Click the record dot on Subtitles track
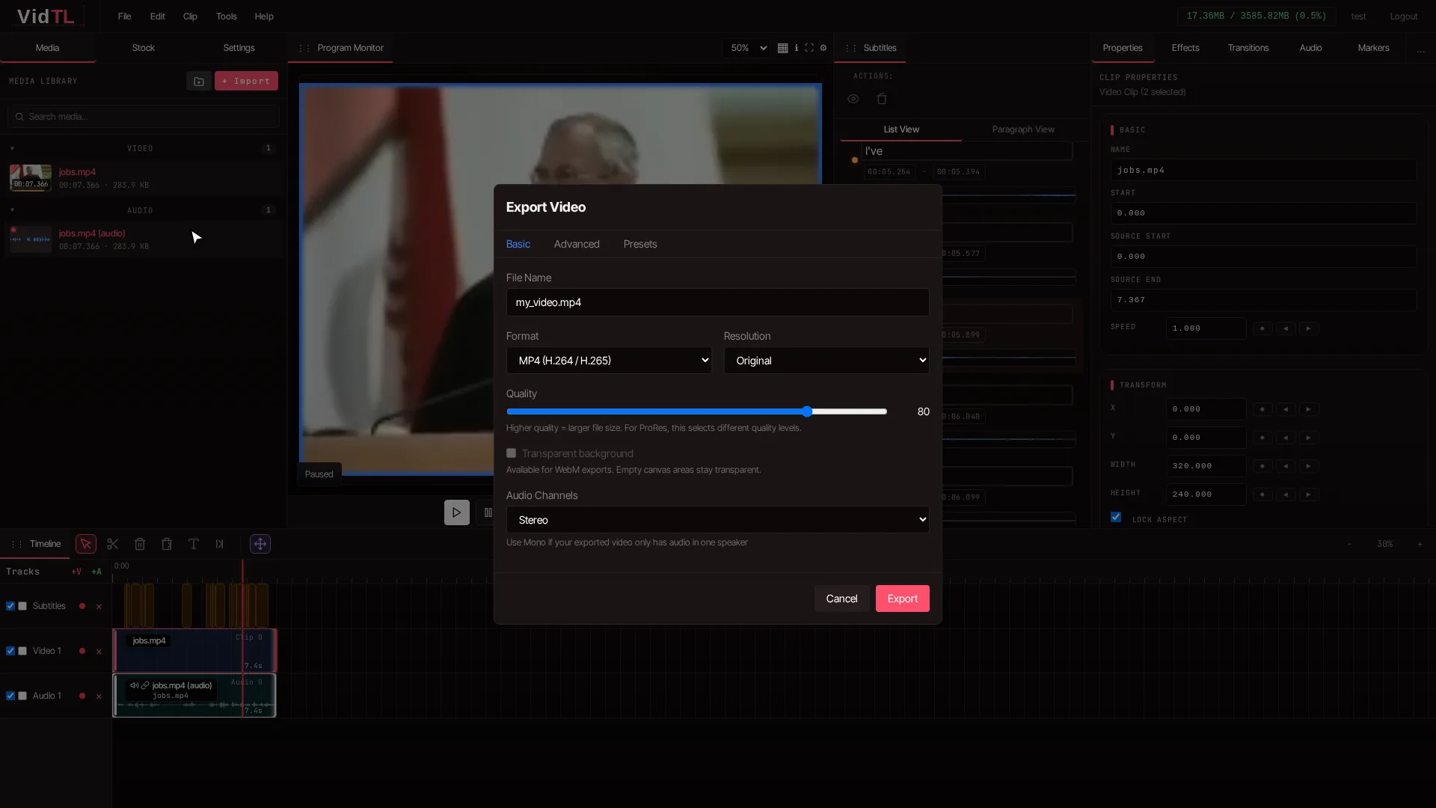 82,606
